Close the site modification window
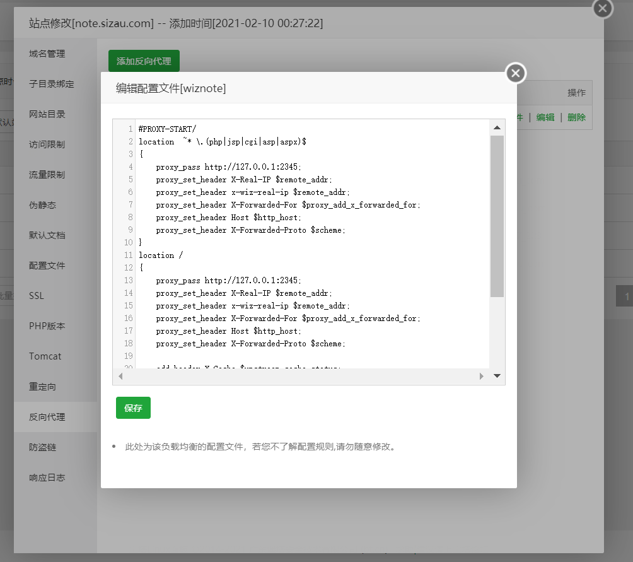This screenshot has height=562, width=633. tap(602, 9)
